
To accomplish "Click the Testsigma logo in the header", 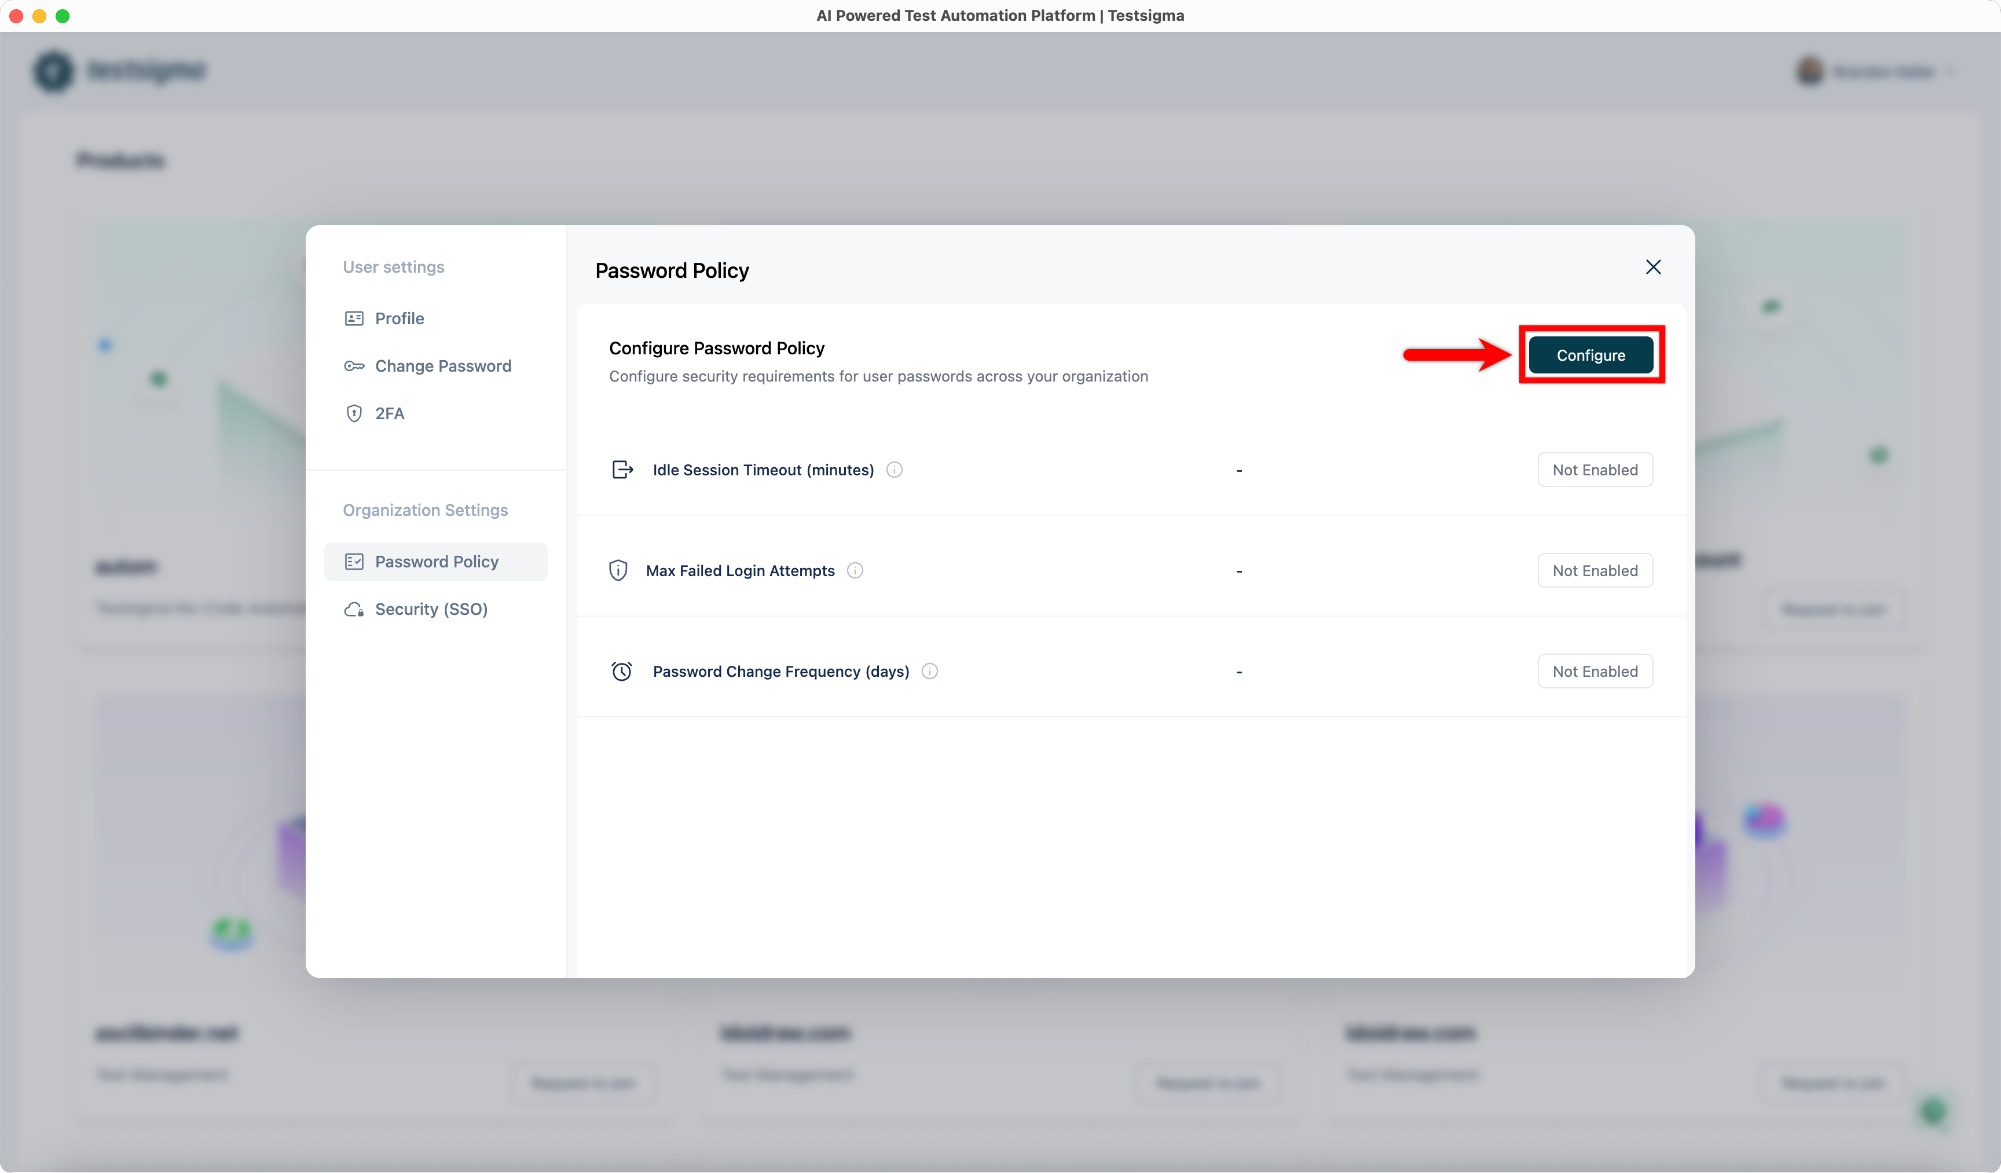I will coord(119,71).
